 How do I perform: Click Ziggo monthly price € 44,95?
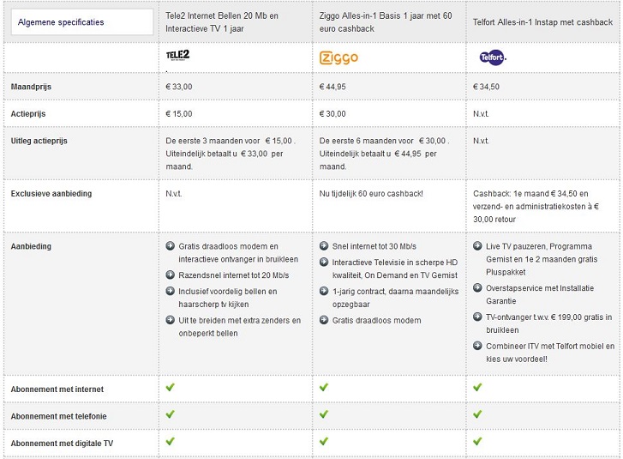(332, 87)
